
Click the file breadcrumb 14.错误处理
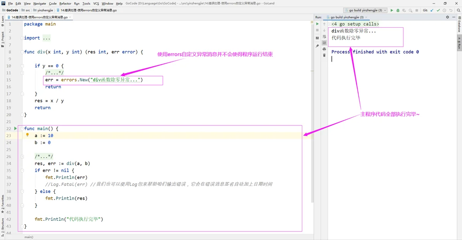pos(86,10)
